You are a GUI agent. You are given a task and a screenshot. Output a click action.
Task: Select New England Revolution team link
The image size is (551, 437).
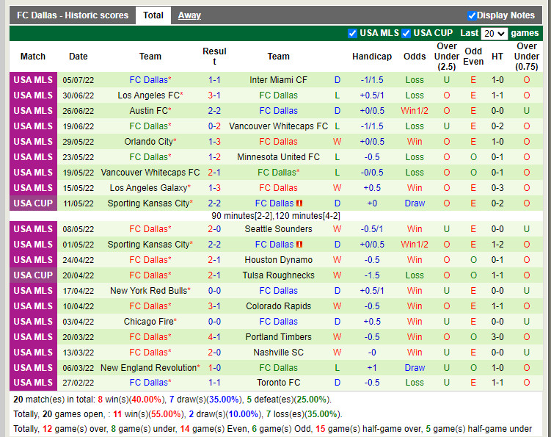pos(149,368)
